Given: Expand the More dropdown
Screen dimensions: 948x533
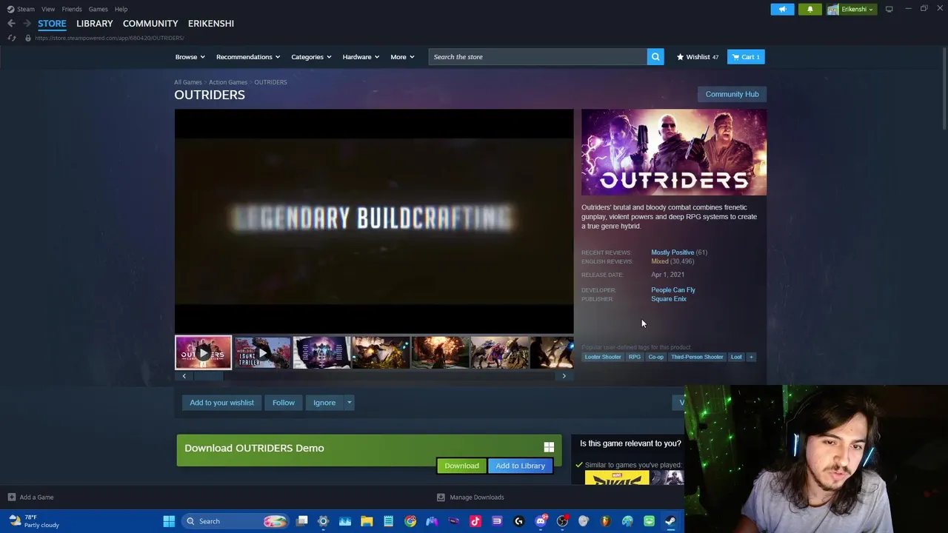Looking at the screenshot, I should pos(402,57).
